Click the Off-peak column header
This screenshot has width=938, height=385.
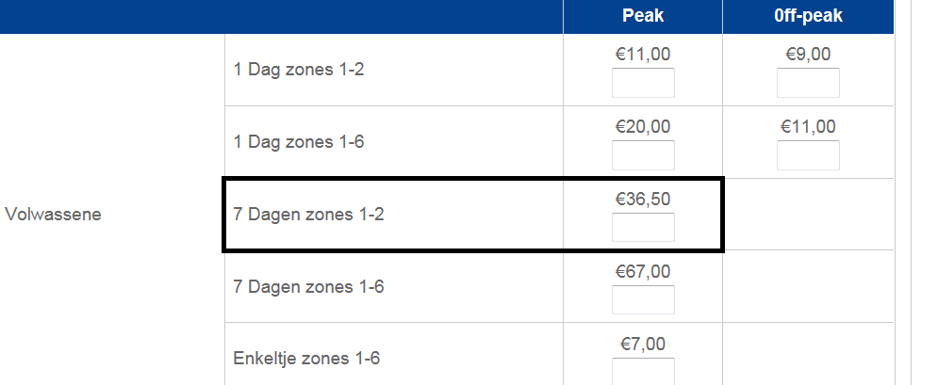(x=808, y=15)
